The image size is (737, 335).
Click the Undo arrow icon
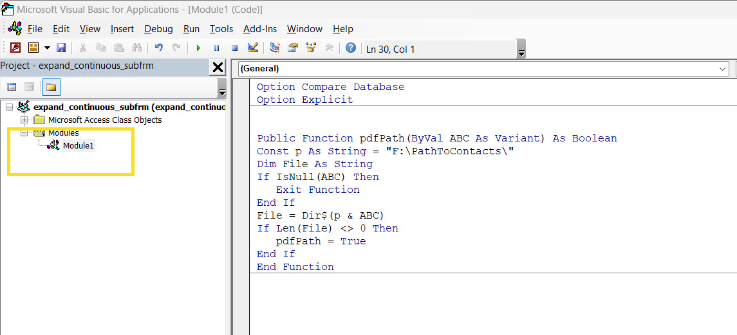click(x=159, y=48)
